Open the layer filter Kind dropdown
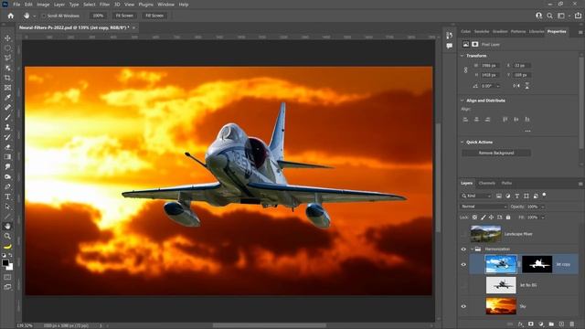This screenshot has height=329, width=585. click(x=476, y=196)
